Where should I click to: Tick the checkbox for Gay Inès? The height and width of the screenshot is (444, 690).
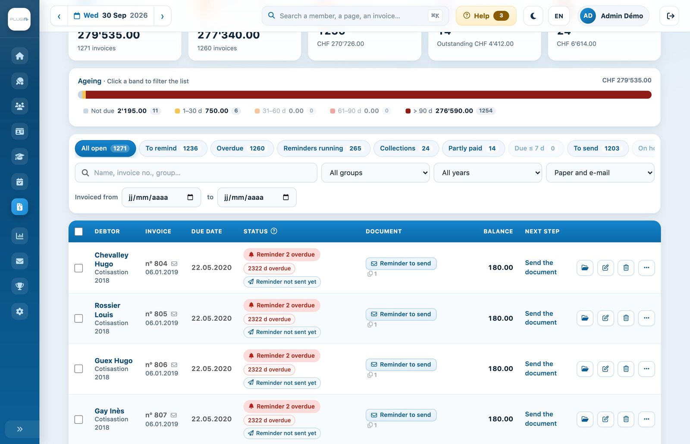pos(78,419)
